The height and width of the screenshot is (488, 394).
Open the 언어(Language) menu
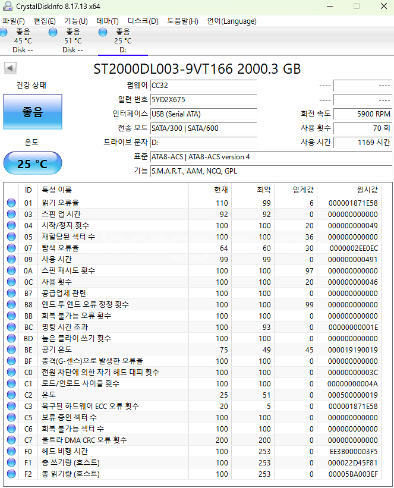pyautogui.click(x=232, y=21)
